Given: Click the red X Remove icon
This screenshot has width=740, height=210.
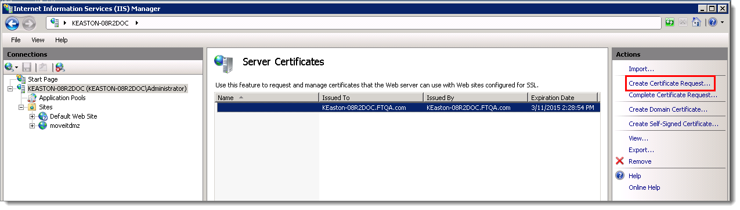Looking at the screenshot, I should pos(619,161).
